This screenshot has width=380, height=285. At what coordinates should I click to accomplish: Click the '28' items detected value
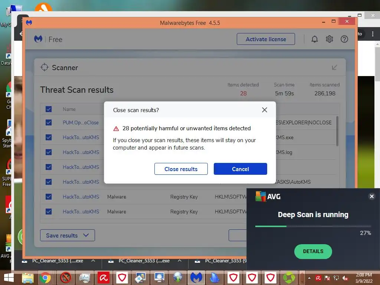pyautogui.click(x=243, y=93)
